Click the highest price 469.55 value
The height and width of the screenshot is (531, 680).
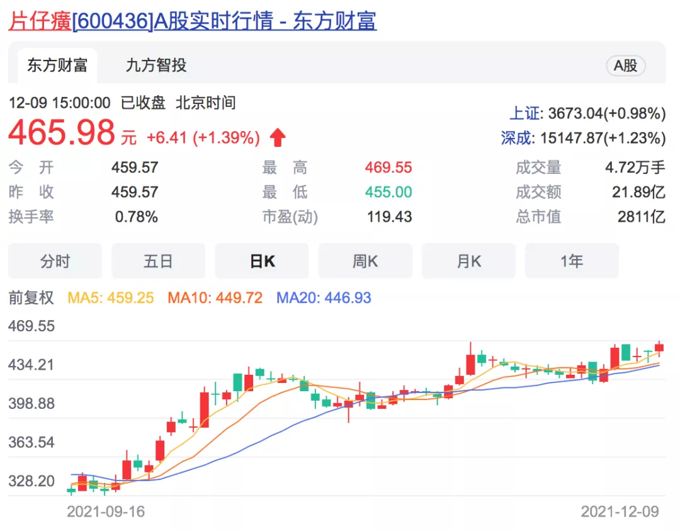click(x=387, y=167)
